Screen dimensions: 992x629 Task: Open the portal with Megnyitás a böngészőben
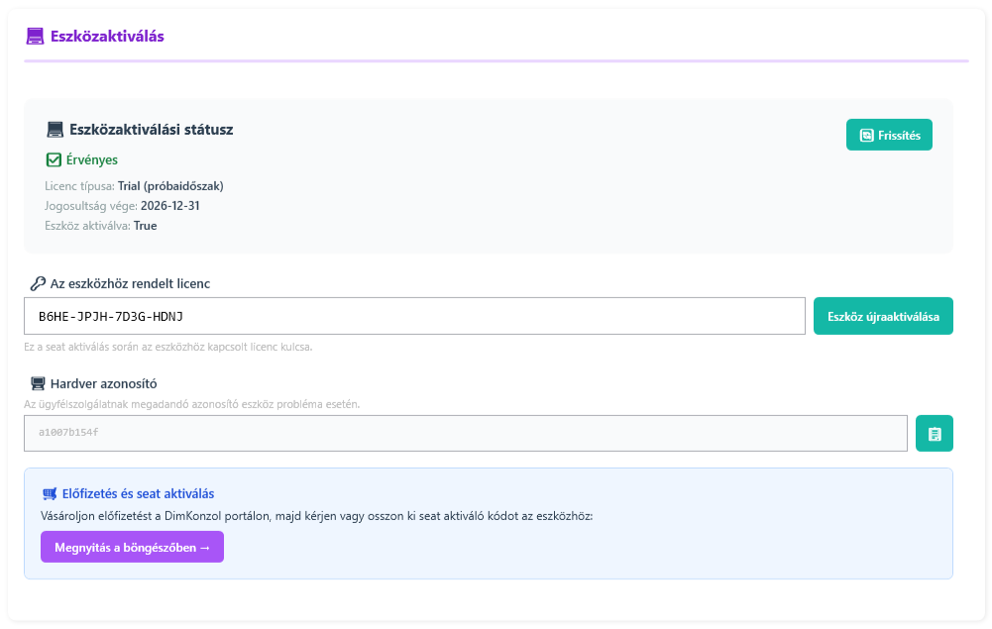132,547
